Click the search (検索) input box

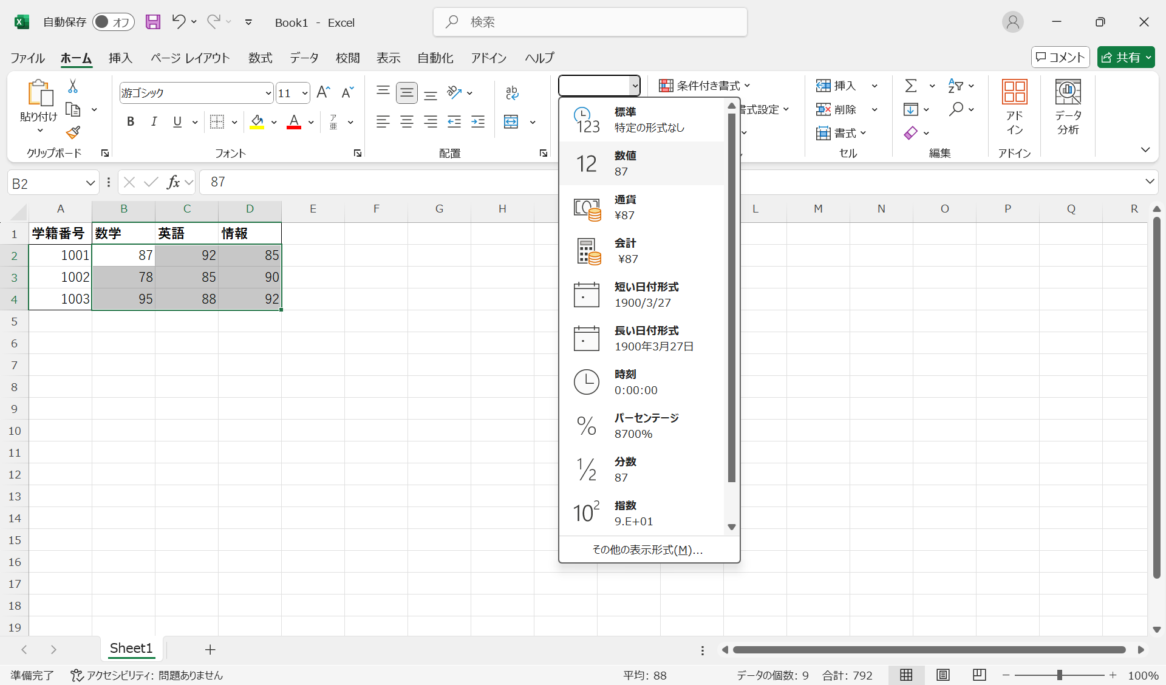(589, 22)
